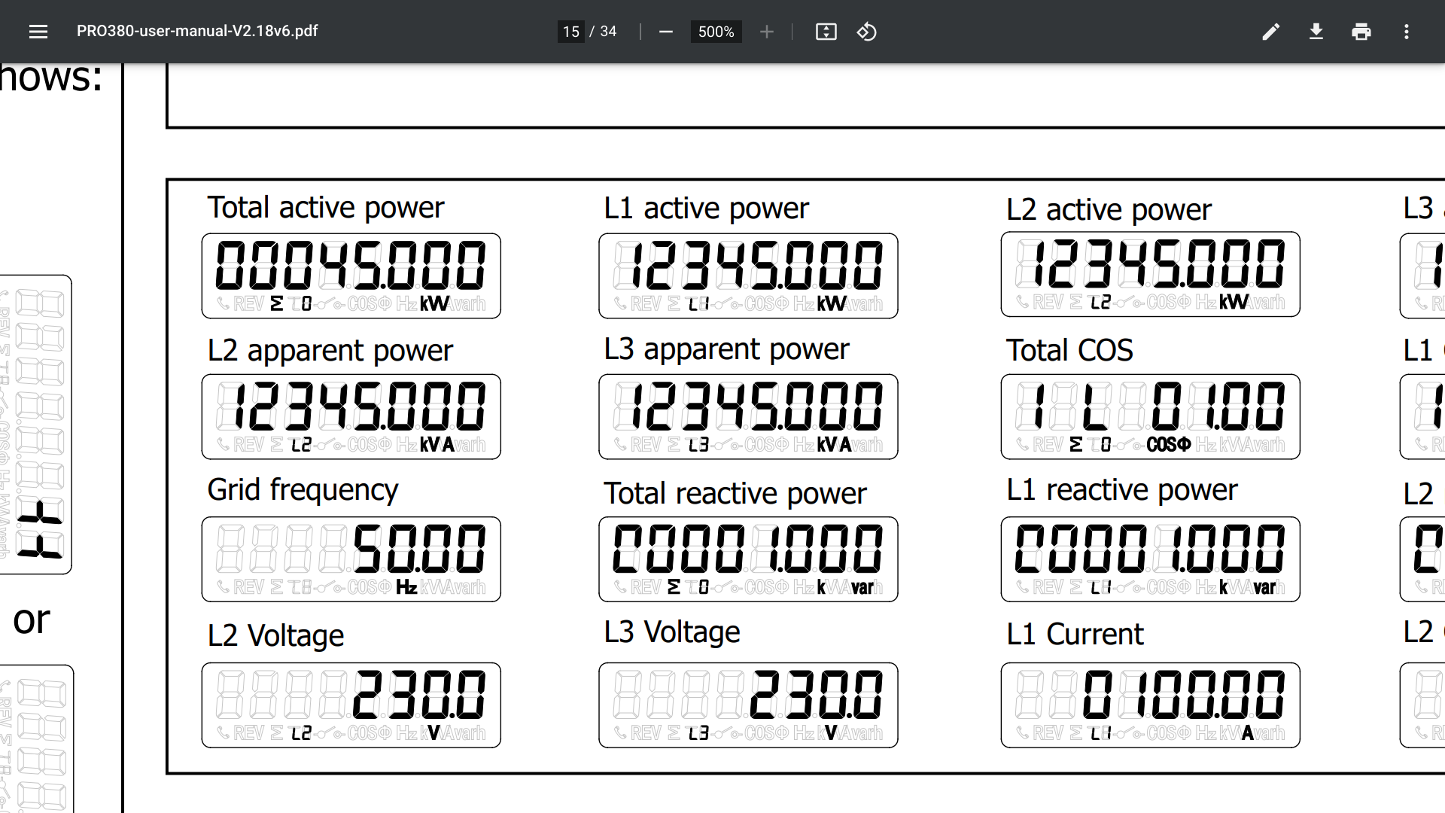Toggle fit to page button

(826, 32)
